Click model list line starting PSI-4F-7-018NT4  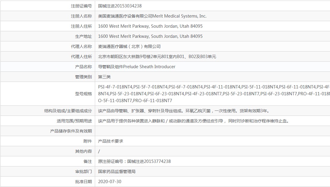point(214,87)
